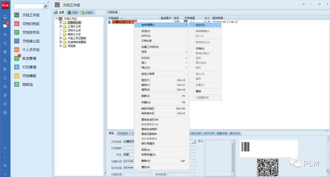Click the PLM logo icon
The height and width of the screenshot is (177, 330).
5,5
